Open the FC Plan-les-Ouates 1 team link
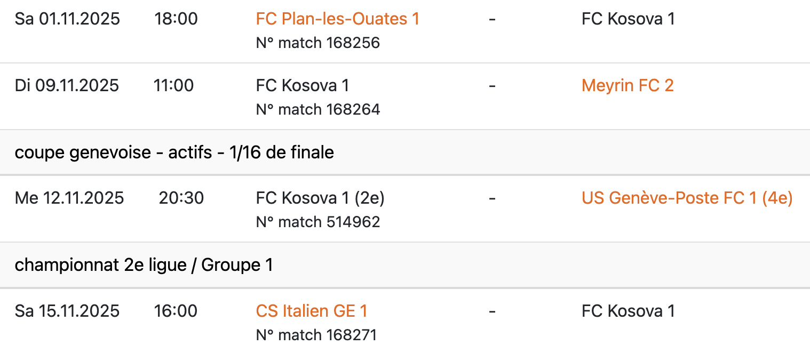 click(337, 19)
